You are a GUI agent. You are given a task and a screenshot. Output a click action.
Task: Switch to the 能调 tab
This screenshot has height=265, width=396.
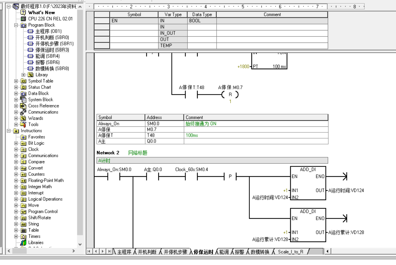click(x=224, y=252)
